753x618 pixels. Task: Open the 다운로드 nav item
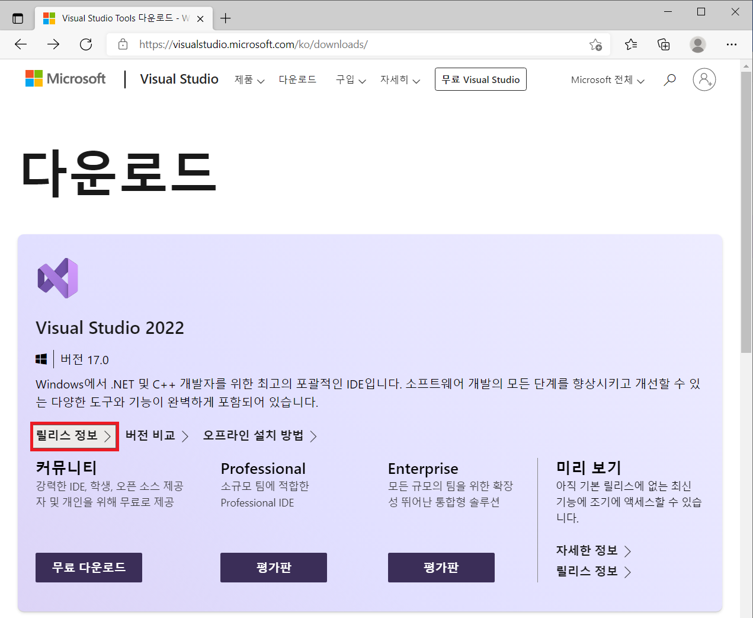point(297,79)
